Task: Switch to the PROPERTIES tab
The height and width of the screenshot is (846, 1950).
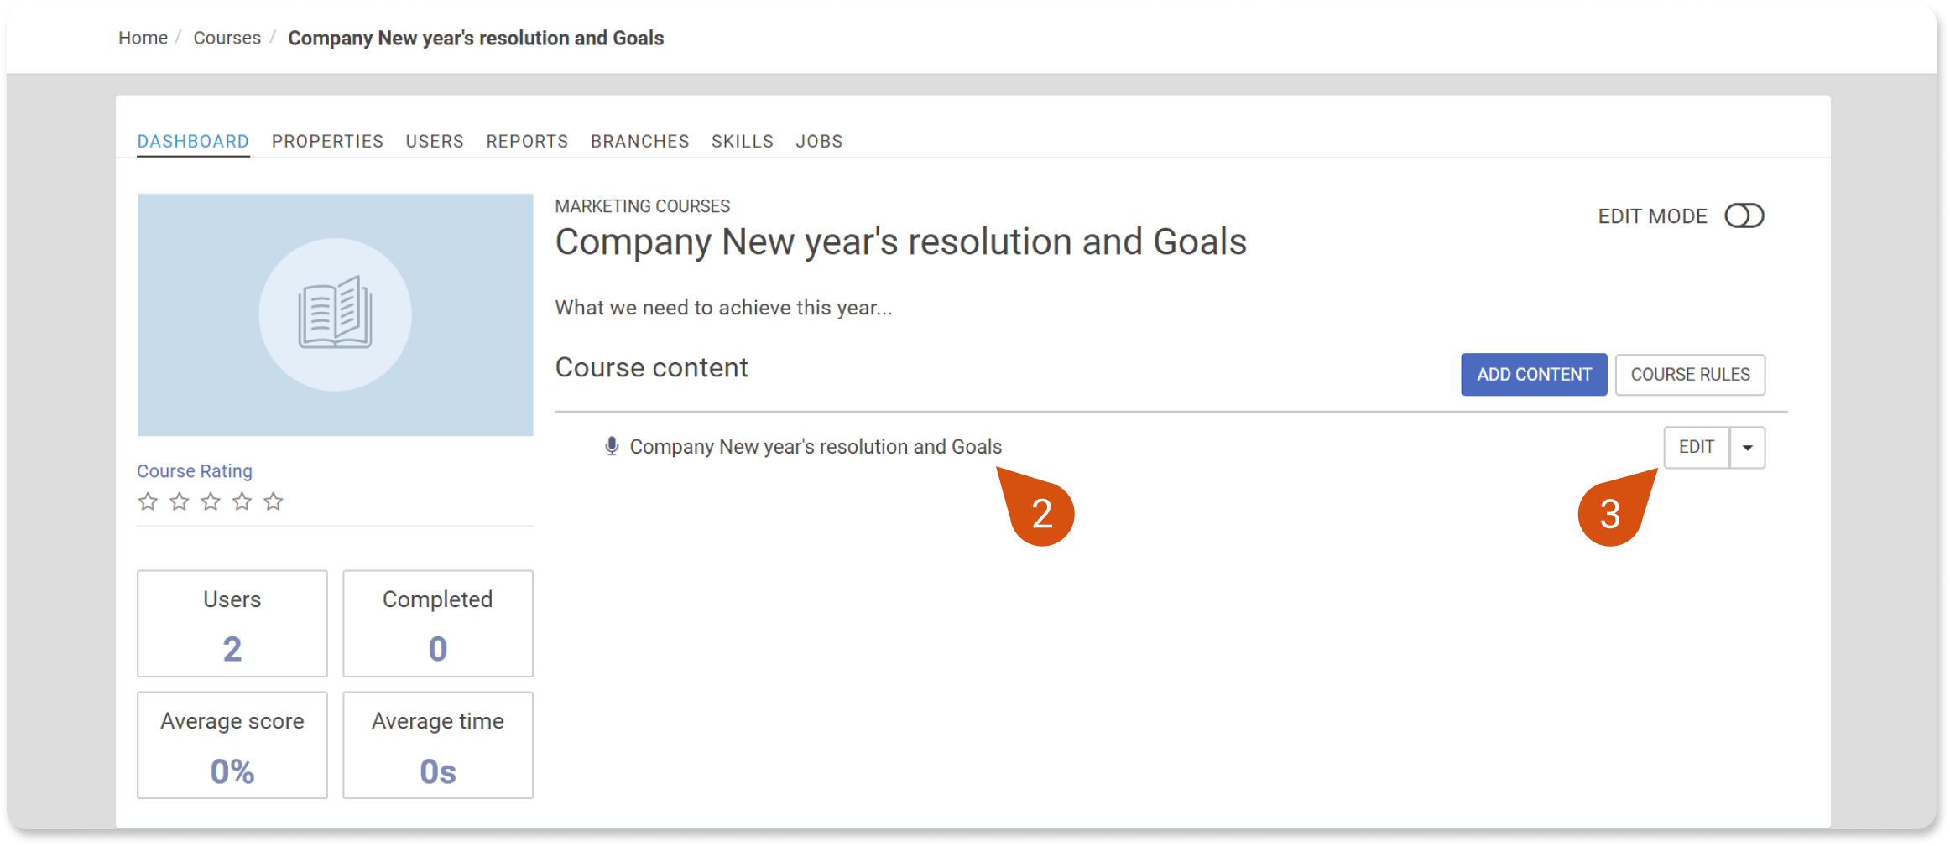Action: pyautogui.click(x=327, y=142)
